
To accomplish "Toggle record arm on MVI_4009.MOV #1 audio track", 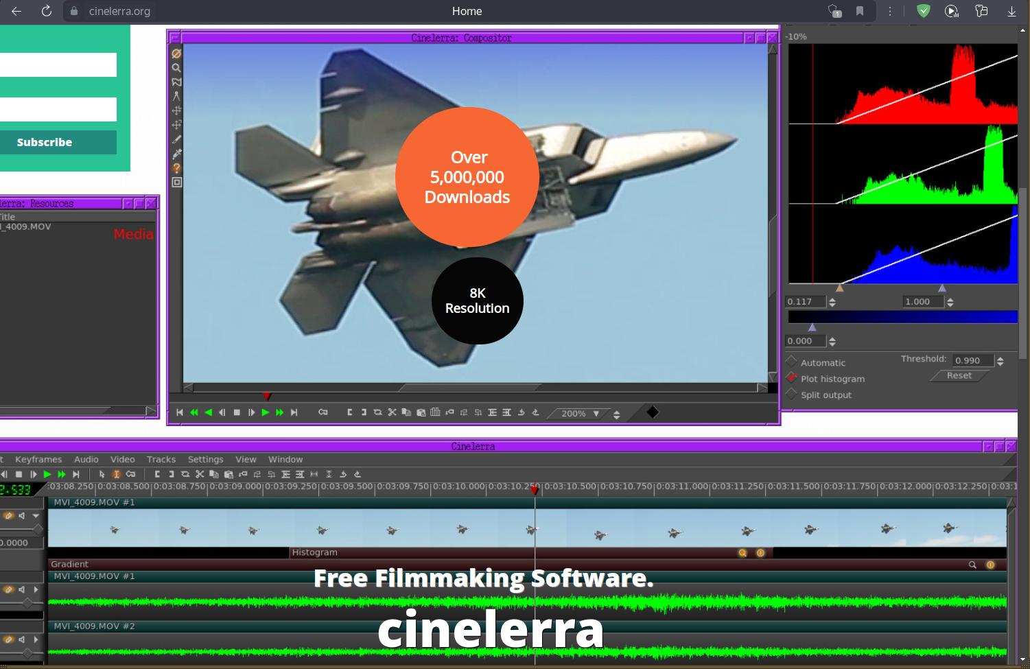I will point(8,589).
